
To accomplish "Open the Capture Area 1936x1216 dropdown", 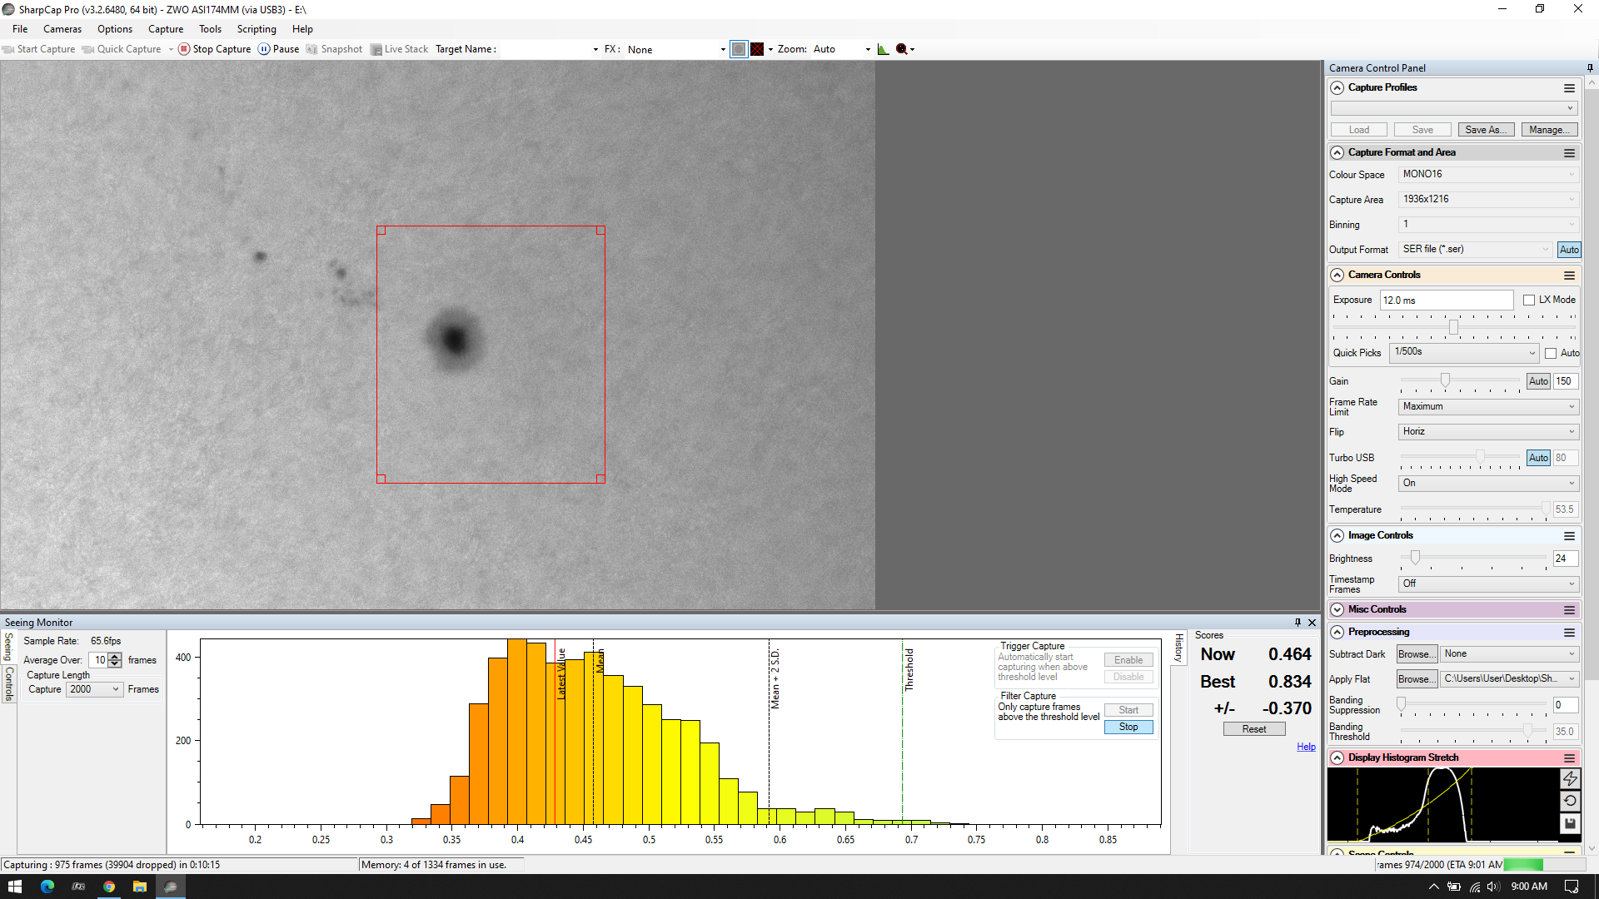I will 1488,199.
